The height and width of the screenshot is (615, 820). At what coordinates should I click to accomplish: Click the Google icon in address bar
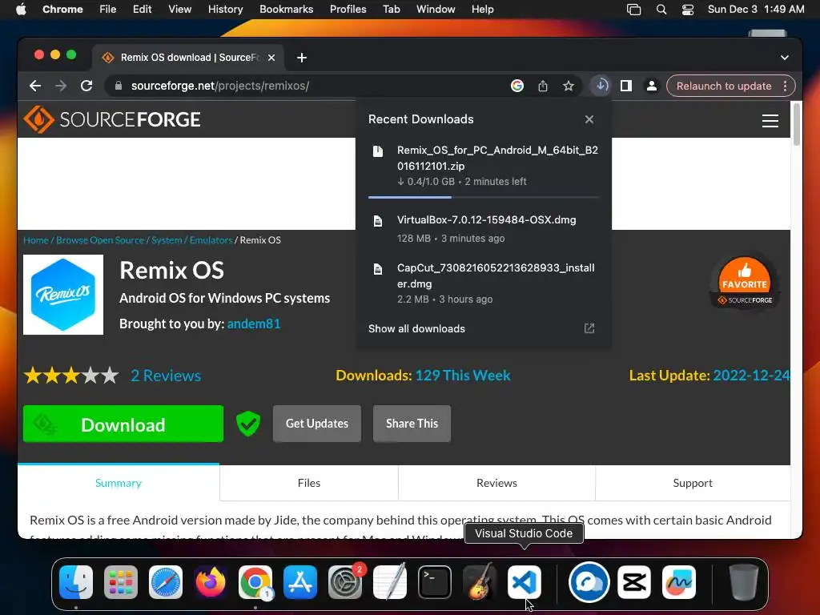pyautogui.click(x=517, y=86)
